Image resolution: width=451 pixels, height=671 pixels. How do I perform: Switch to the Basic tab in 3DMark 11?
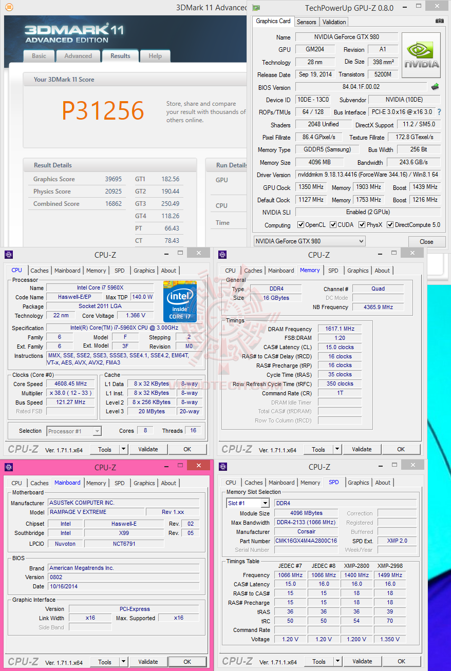click(39, 56)
